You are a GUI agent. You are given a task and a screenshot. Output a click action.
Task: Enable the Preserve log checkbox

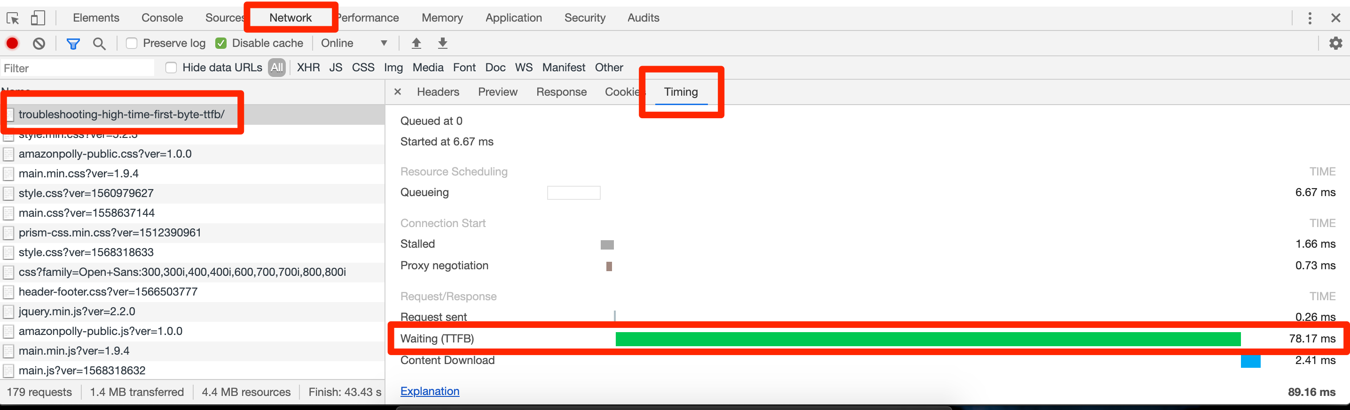(x=132, y=44)
